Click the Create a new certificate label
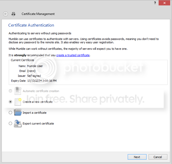 tap(38, 102)
